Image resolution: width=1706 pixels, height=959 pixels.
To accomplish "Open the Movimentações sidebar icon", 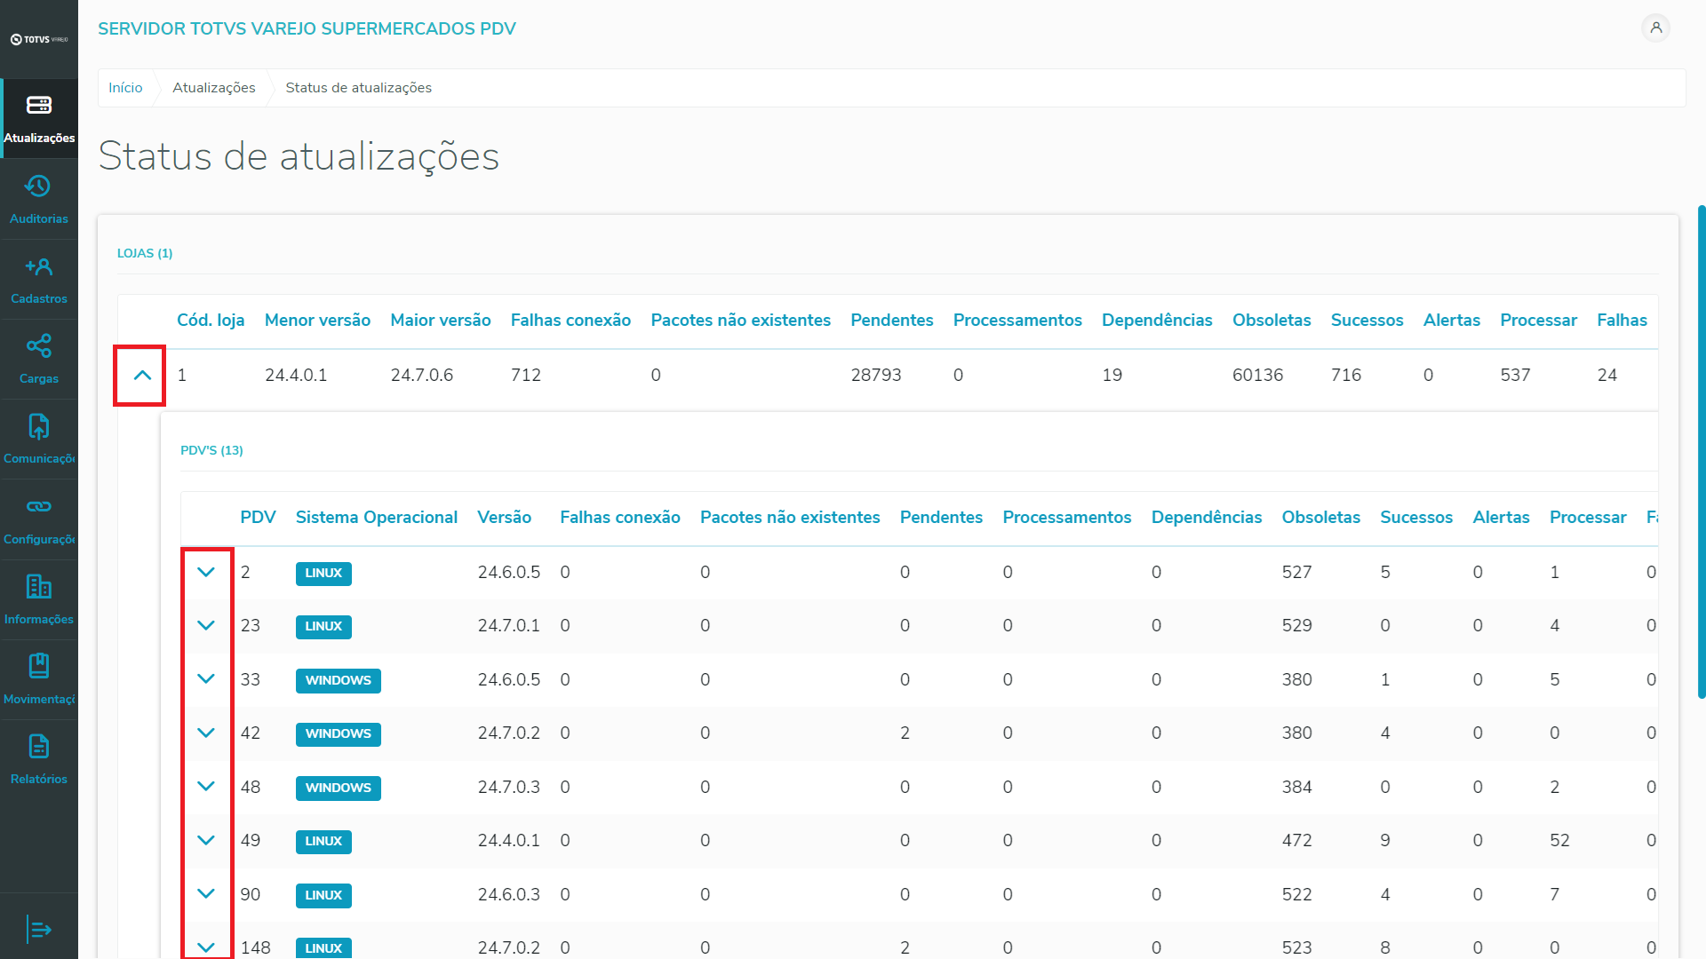I will [38, 666].
